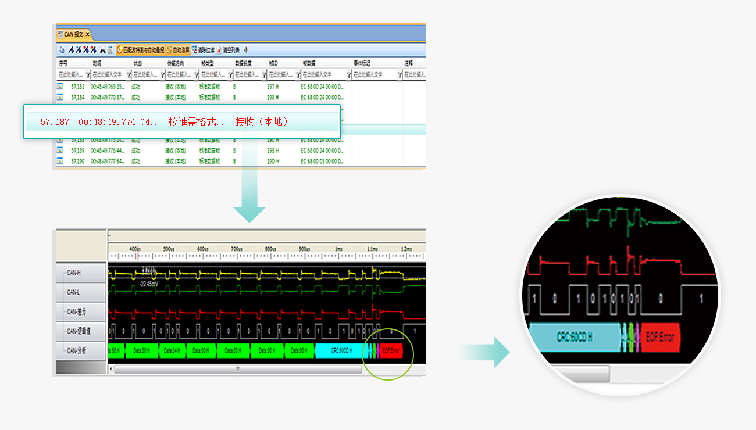Viewport: 756px width, 430px height.
Task: Click the row icon for message 57,189
Action: (60, 150)
